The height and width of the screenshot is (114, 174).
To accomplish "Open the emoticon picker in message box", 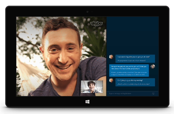I will 154,93.
